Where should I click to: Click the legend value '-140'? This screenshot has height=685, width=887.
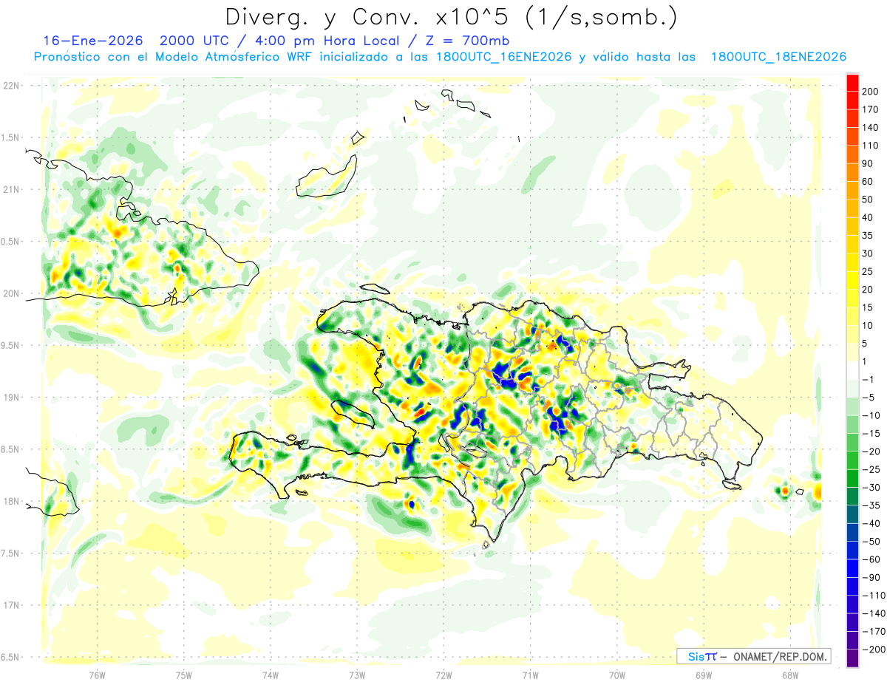click(x=875, y=613)
